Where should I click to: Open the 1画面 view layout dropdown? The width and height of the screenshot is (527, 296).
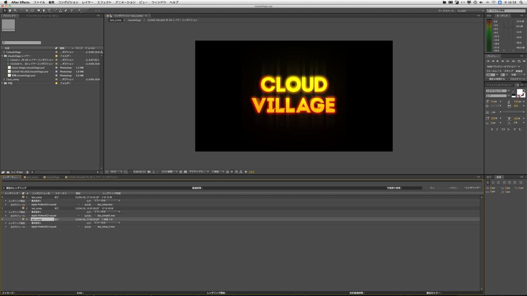tap(218, 172)
